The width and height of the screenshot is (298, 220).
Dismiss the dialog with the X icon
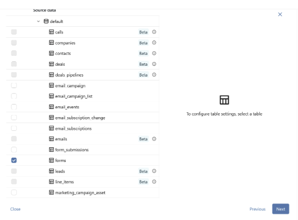coord(280,14)
